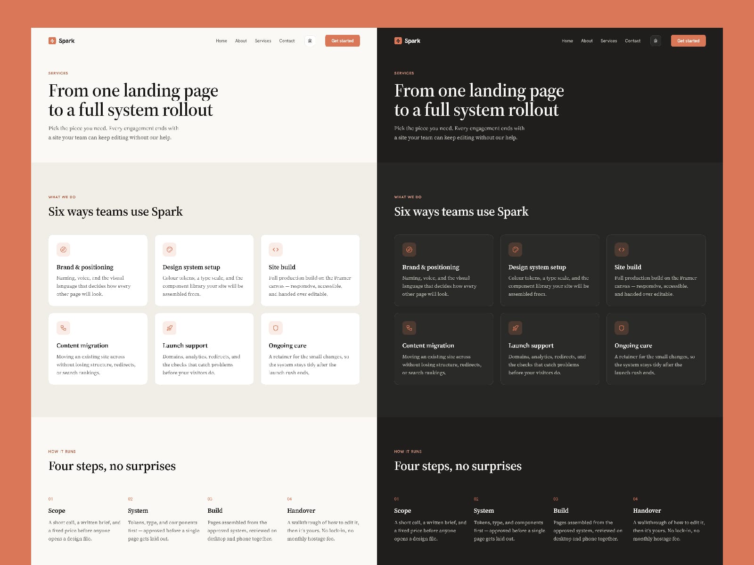Click "Four steps, no surprises" heading, dark page

(458, 466)
